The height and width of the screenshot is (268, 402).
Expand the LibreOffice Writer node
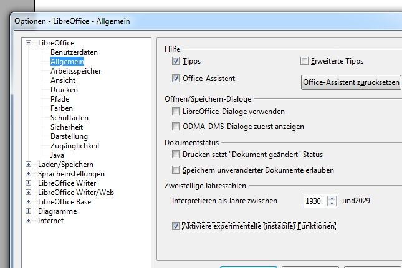28,183
